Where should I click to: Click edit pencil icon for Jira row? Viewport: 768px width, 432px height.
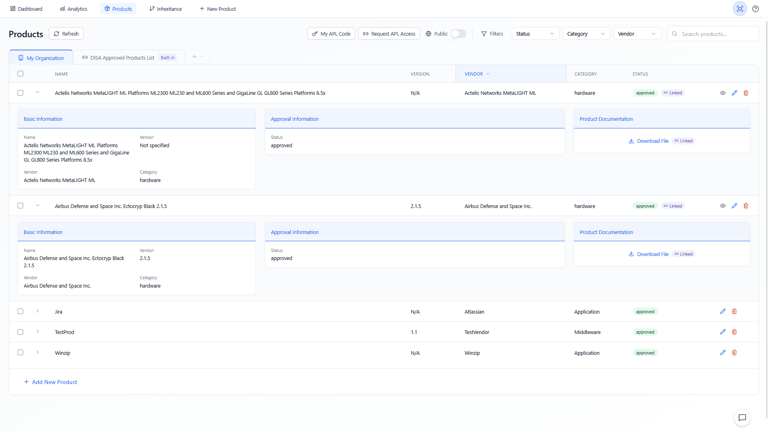[x=723, y=312]
